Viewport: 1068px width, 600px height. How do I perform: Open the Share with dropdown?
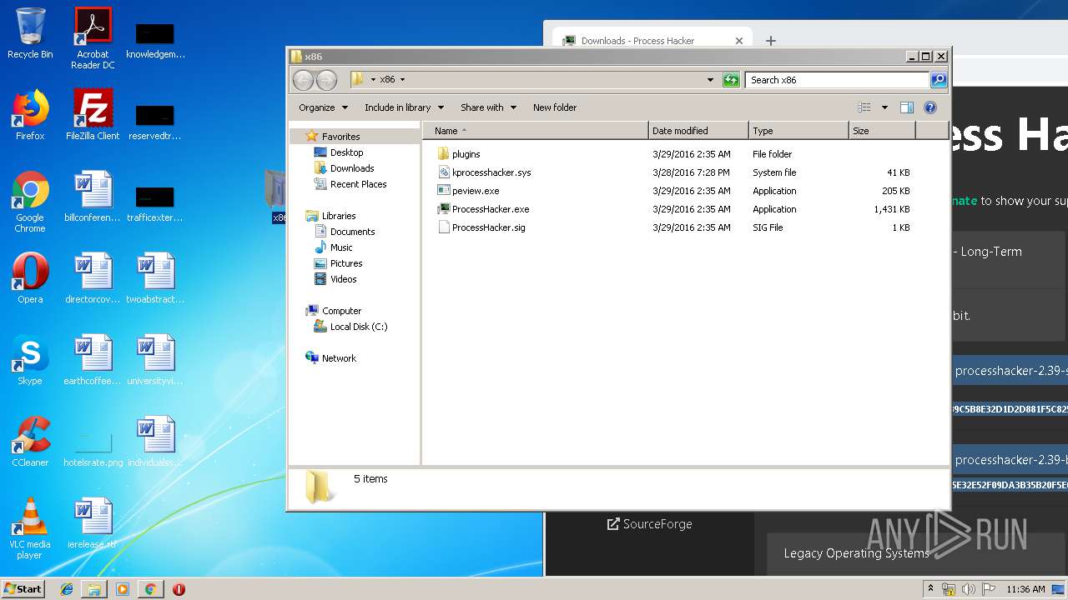(x=488, y=107)
